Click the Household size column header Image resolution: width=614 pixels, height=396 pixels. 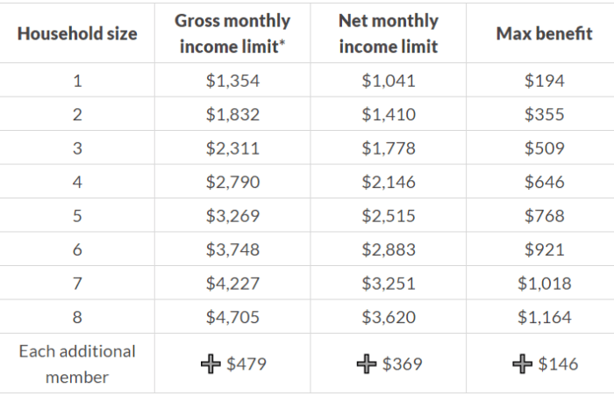click(x=77, y=33)
